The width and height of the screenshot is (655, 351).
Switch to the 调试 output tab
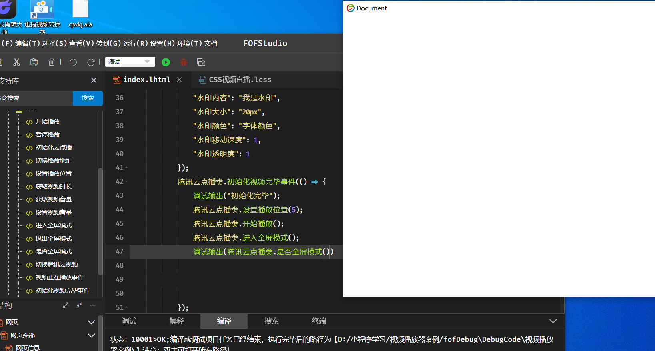click(x=129, y=321)
